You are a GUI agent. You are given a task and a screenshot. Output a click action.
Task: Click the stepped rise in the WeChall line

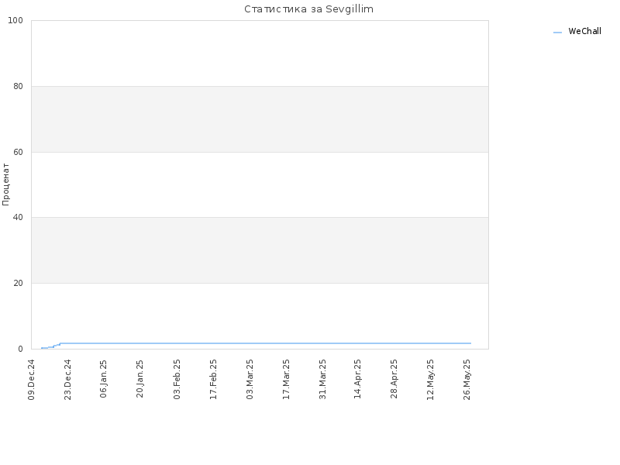pos(51,346)
